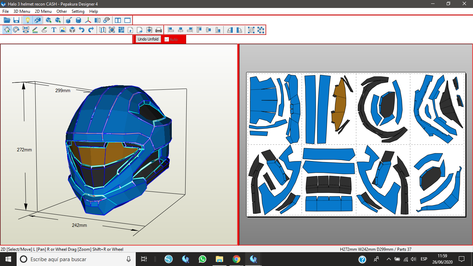
Task: Click the Undo arrow icon
Action: 81,30
